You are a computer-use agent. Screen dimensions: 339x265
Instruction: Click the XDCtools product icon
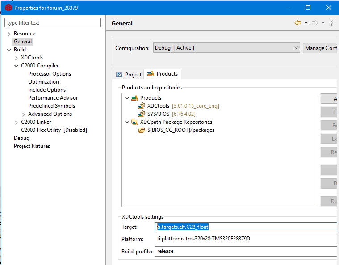[x=142, y=106]
